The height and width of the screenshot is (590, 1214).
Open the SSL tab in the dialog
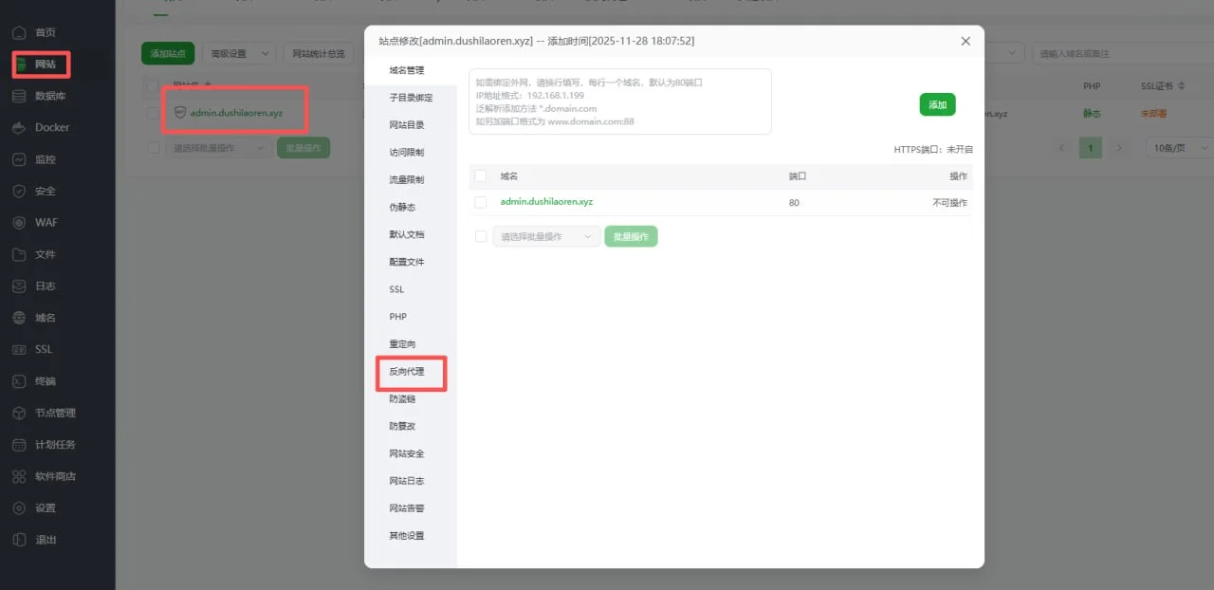coord(396,289)
